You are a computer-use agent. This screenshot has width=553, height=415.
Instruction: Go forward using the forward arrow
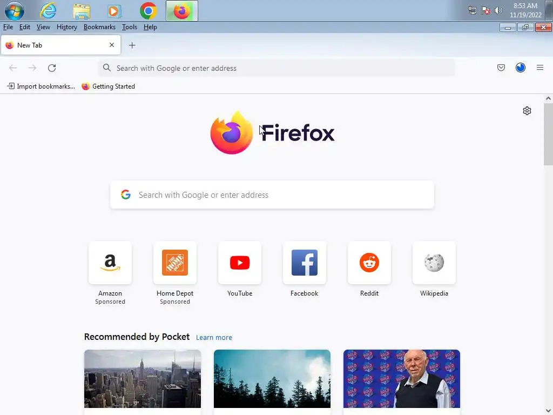[x=32, y=68]
